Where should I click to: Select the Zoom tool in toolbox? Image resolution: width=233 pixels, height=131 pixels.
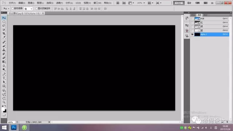click(4, 102)
